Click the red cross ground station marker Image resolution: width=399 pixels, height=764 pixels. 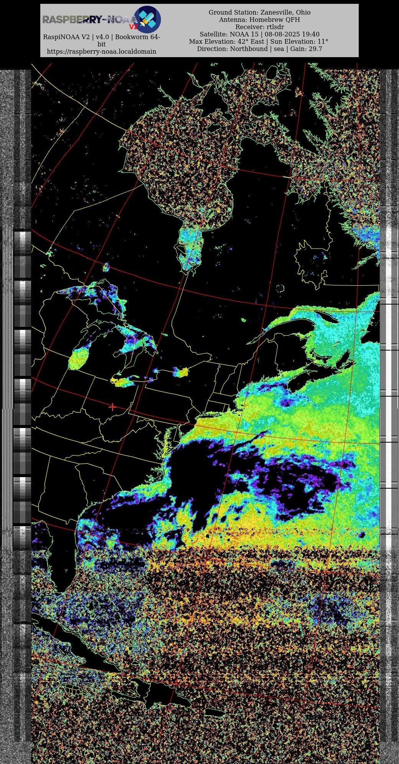(x=112, y=407)
